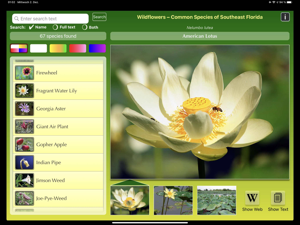Tap the large American Lotus photo
Image resolution: width=300 pixels, height=225 pixels.
pos(200,112)
